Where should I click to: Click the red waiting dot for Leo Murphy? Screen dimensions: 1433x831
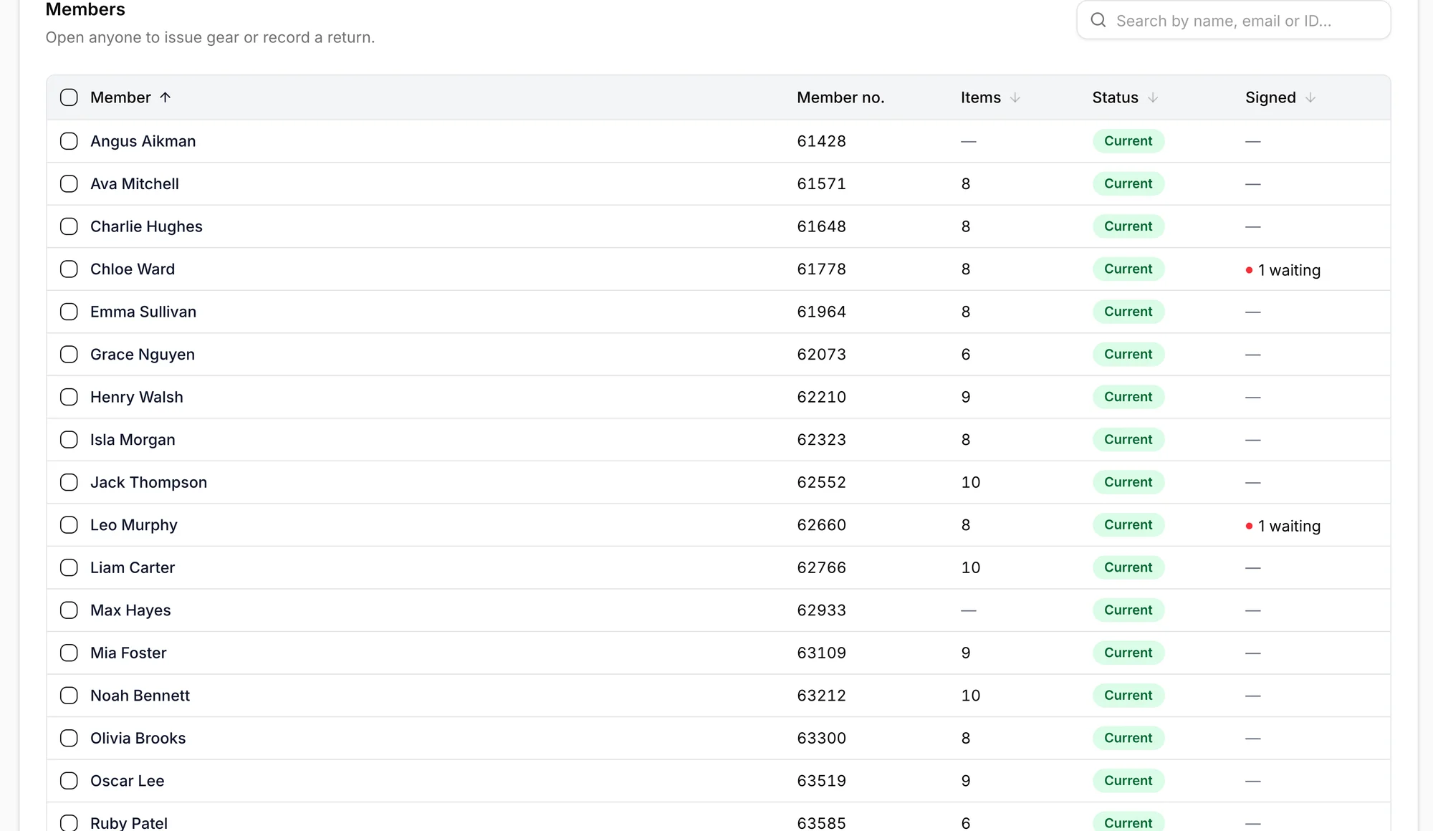tap(1249, 526)
